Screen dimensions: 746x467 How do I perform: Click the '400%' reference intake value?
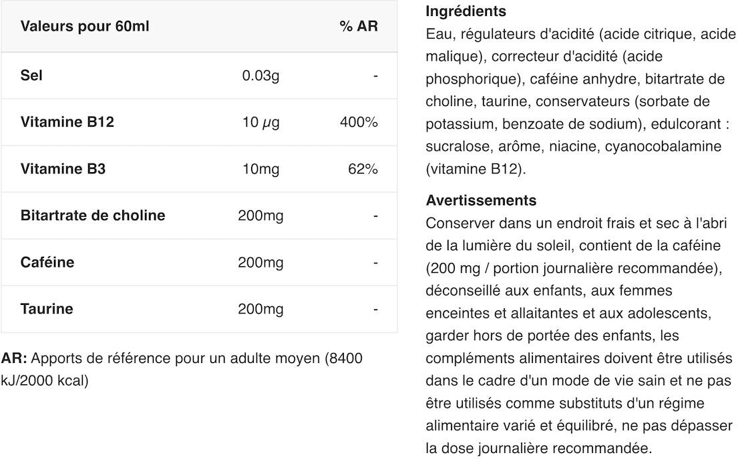pyautogui.click(x=359, y=122)
